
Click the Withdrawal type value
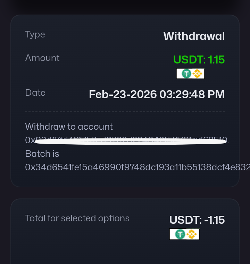pyautogui.click(x=194, y=36)
